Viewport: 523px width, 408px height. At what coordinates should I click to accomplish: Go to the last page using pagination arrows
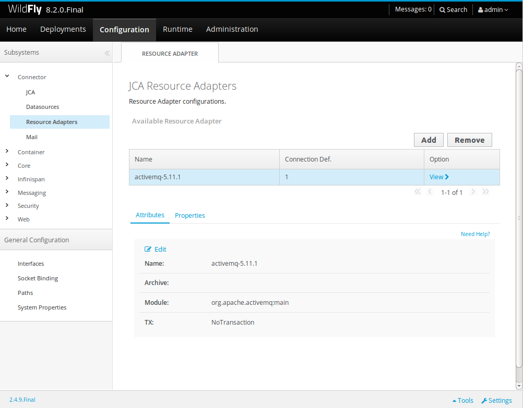[x=485, y=191]
